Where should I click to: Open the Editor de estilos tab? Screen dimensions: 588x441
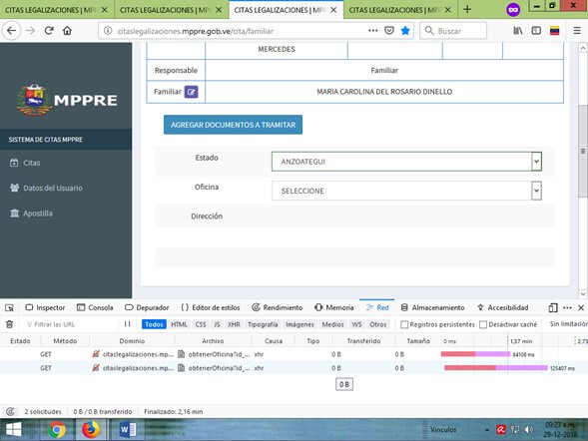[211, 307]
